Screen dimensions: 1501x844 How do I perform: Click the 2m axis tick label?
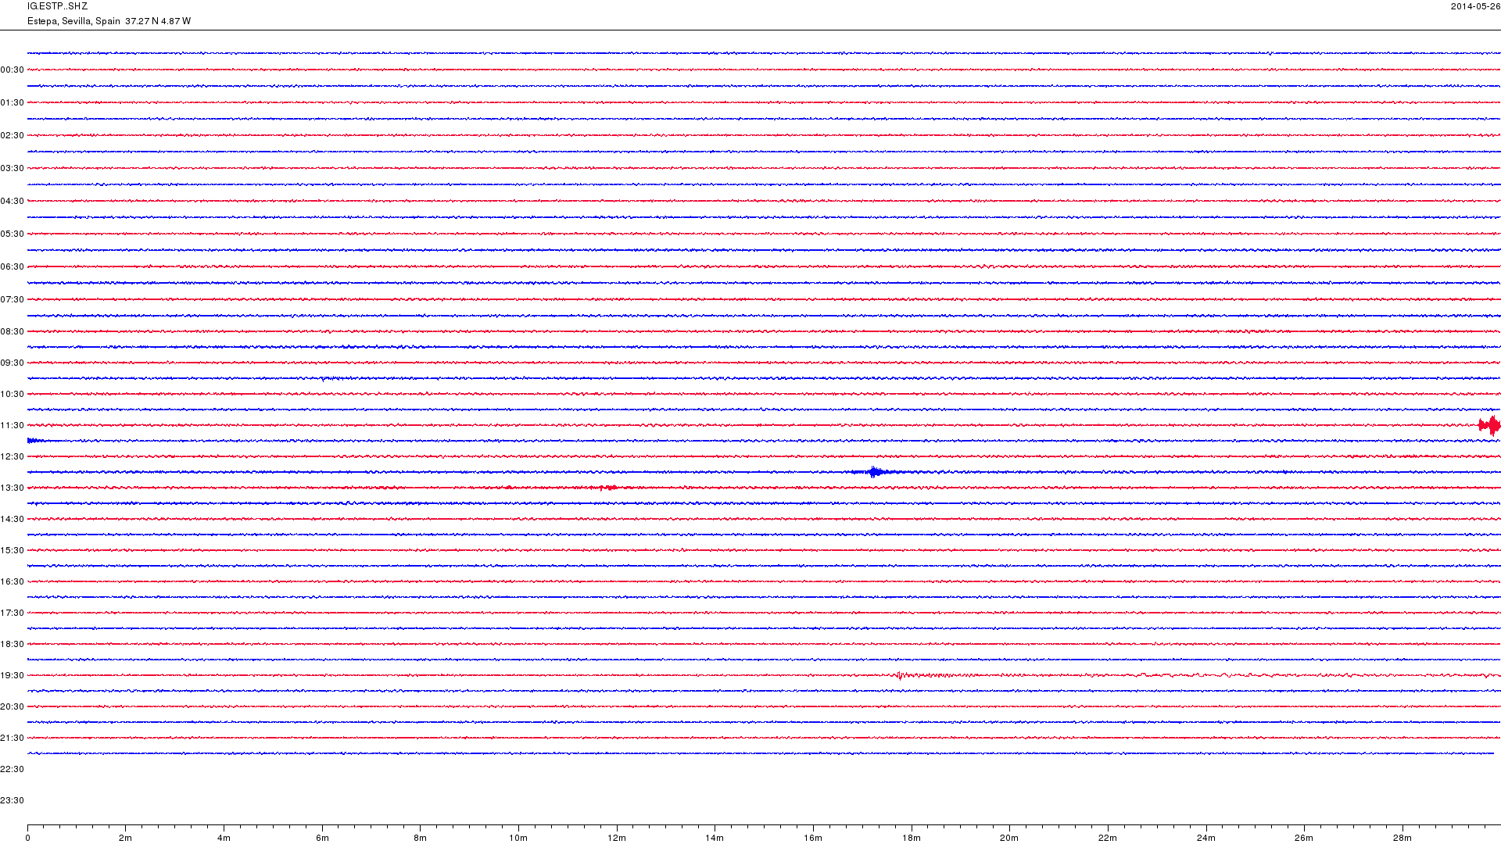125,839
